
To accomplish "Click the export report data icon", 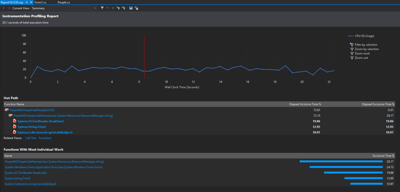I will click(x=136, y=8).
